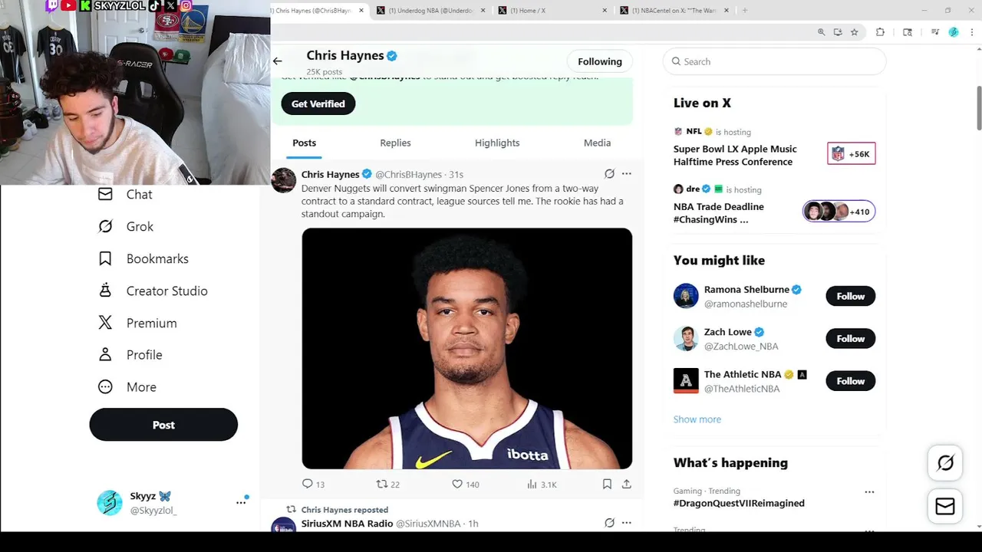
Task: Open The Athletic NBA profile
Action: tap(743, 374)
